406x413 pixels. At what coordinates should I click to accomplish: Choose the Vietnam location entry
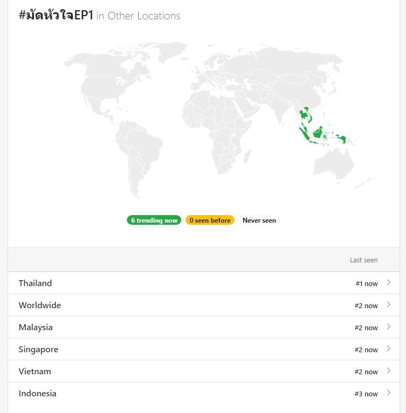pos(35,372)
